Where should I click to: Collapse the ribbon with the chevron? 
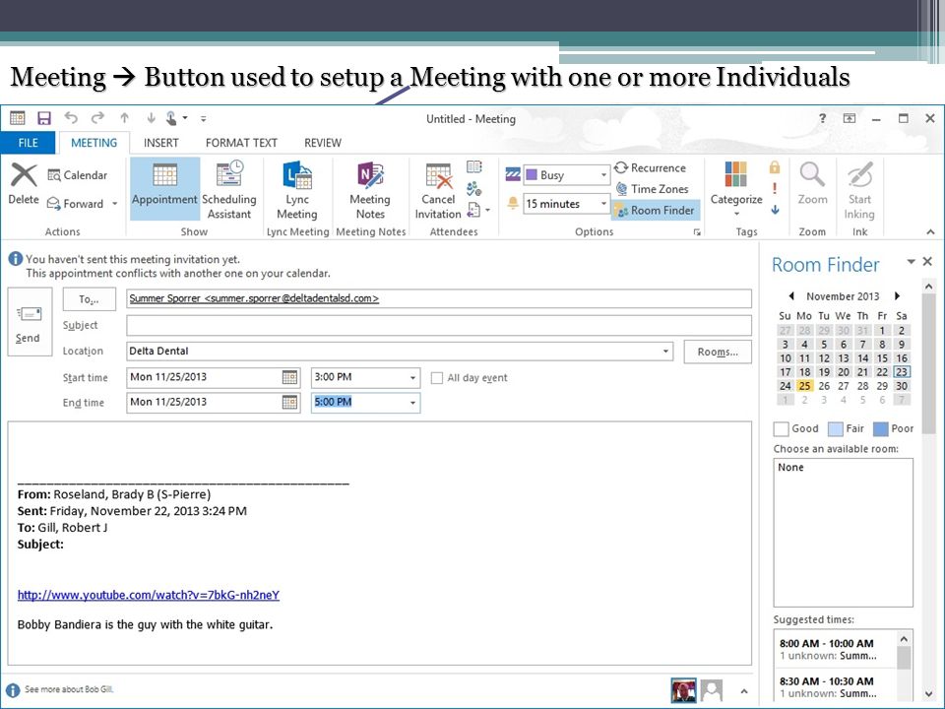[930, 232]
